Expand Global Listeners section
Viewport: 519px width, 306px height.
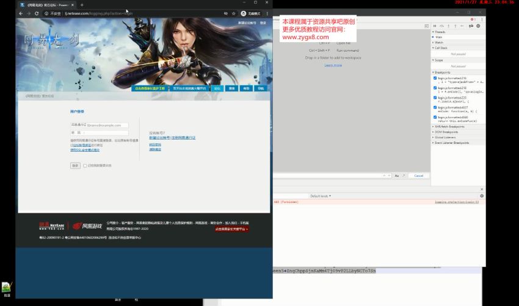tap(458, 137)
